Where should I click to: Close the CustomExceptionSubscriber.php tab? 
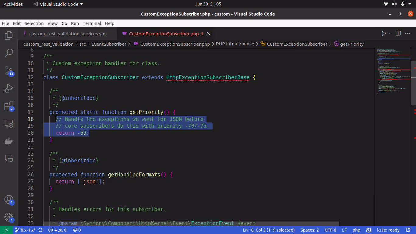coord(208,34)
